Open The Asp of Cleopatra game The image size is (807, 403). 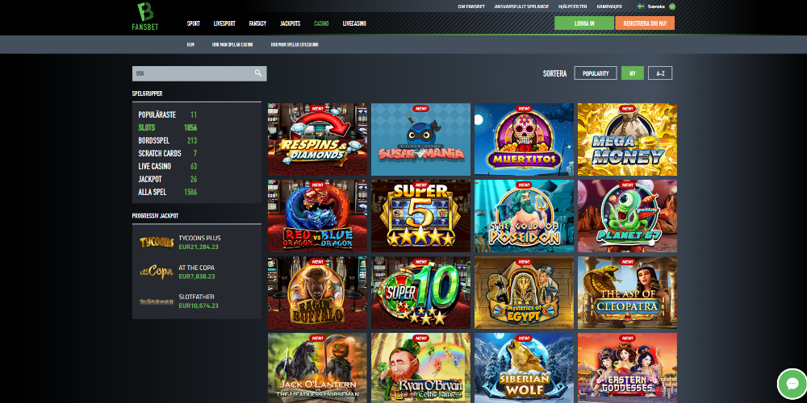(x=627, y=293)
